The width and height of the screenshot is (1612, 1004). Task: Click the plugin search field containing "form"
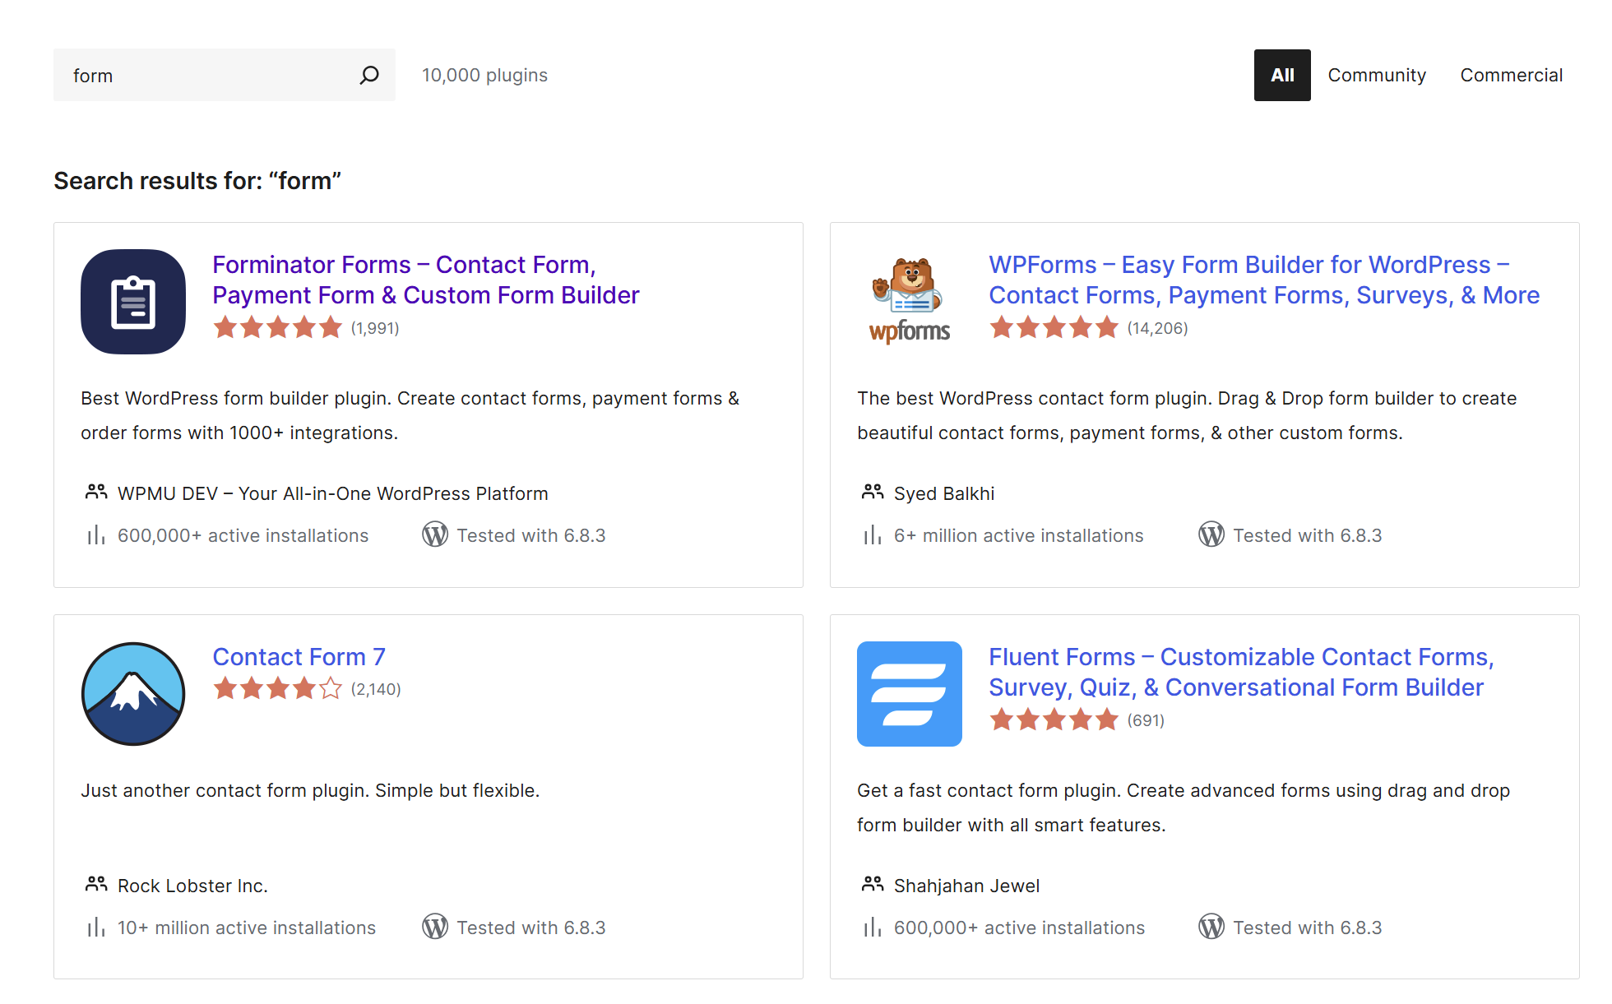[x=206, y=75]
